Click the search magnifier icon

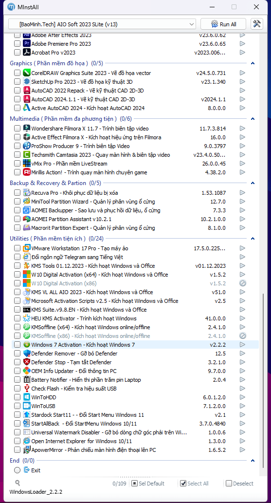coord(18,483)
